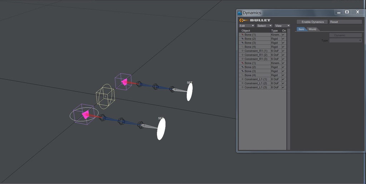The width and height of the screenshot is (366, 184).
Task: Click 6 DoF type of Constraint_L1 (3)
Action: [275, 87]
